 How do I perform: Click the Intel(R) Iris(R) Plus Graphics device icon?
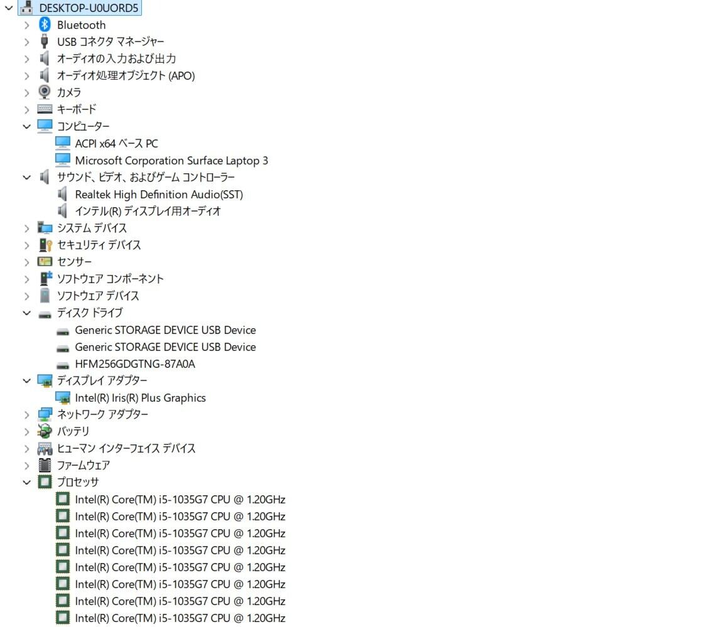coord(63,398)
